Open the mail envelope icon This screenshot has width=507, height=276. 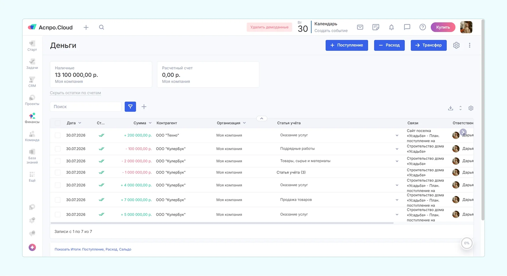(x=360, y=27)
